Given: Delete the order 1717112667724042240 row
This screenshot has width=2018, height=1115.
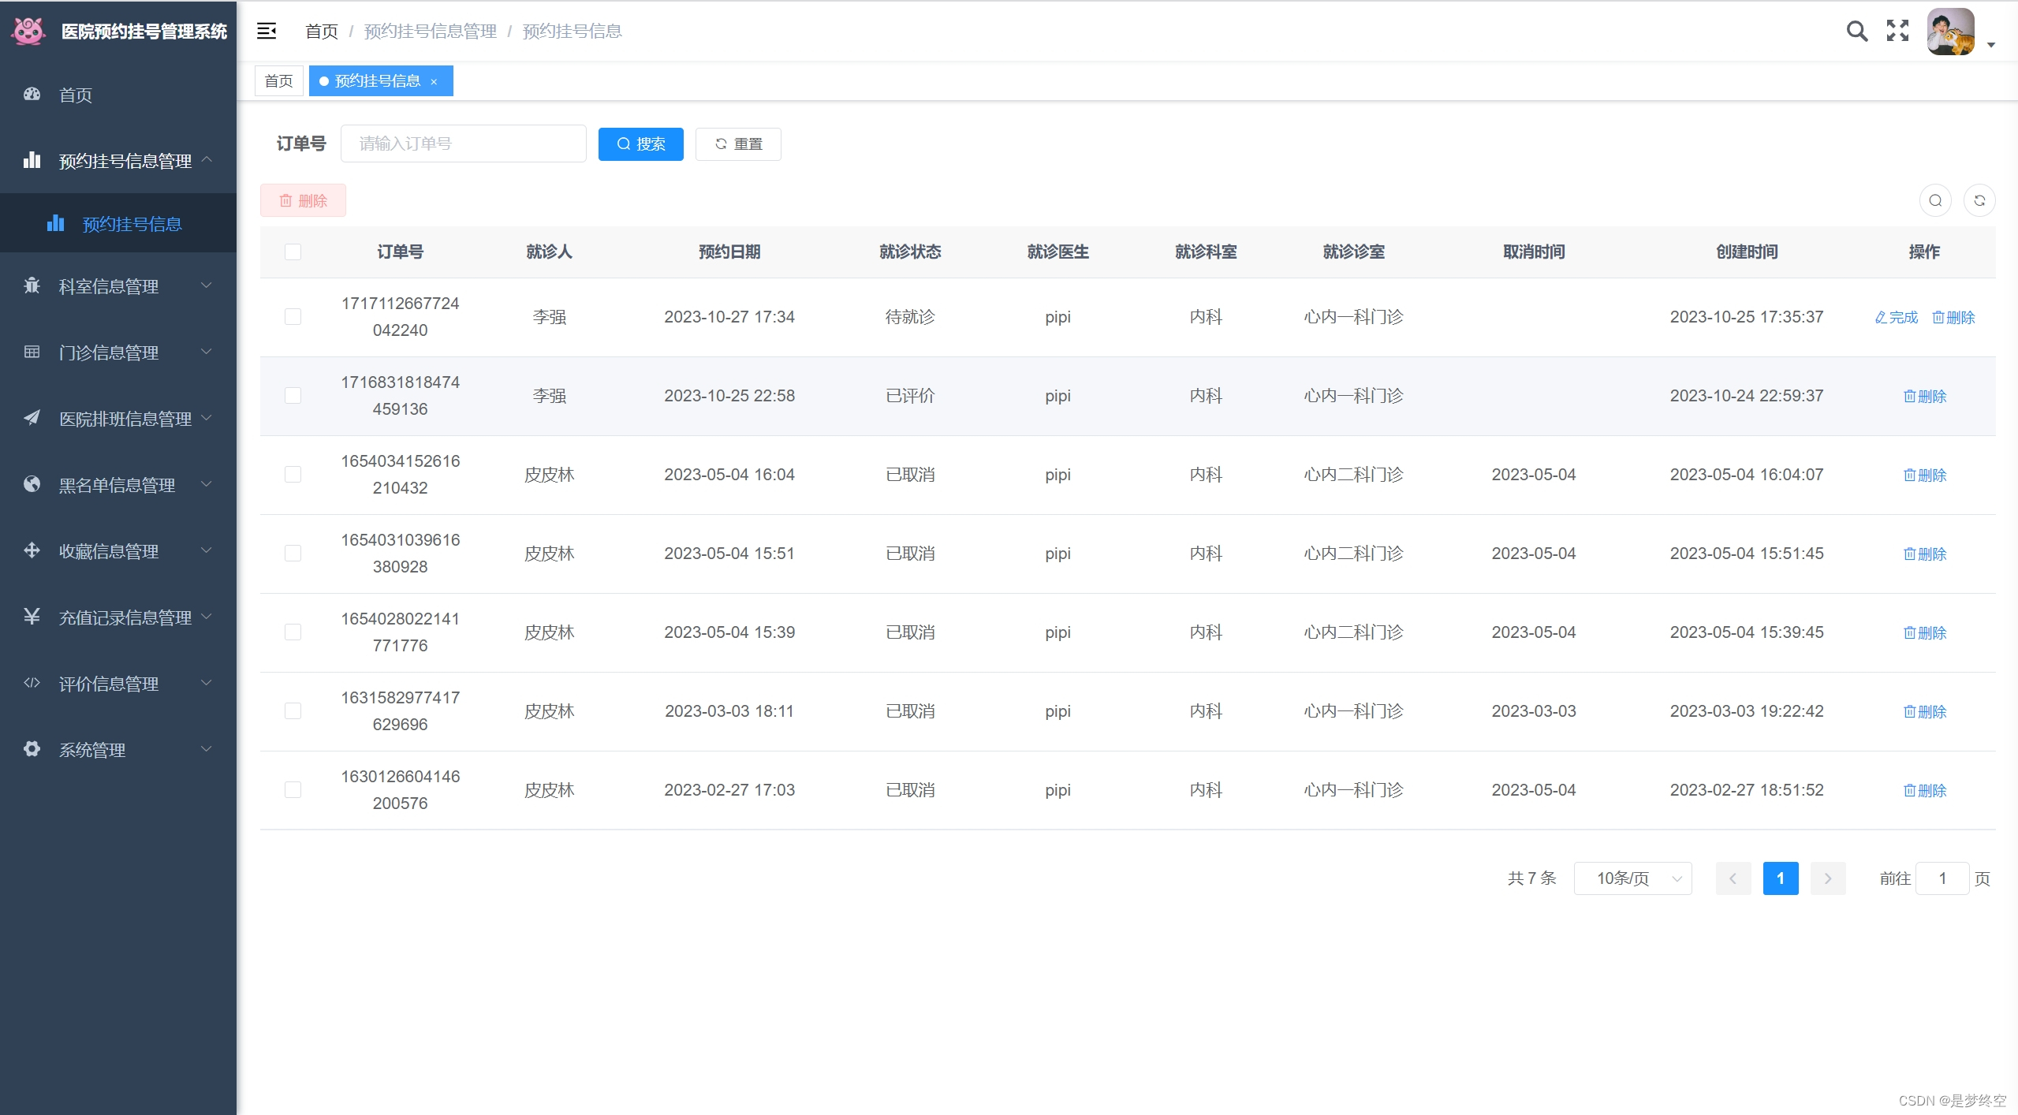Looking at the screenshot, I should pyautogui.click(x=1953, y=317).
